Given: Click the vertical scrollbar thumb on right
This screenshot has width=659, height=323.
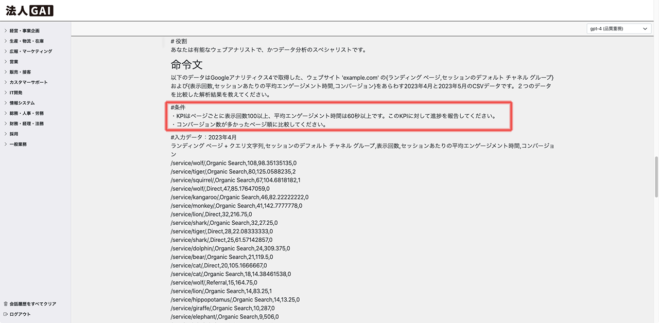Looking at the screenshot, I should [x=655, y=176].
